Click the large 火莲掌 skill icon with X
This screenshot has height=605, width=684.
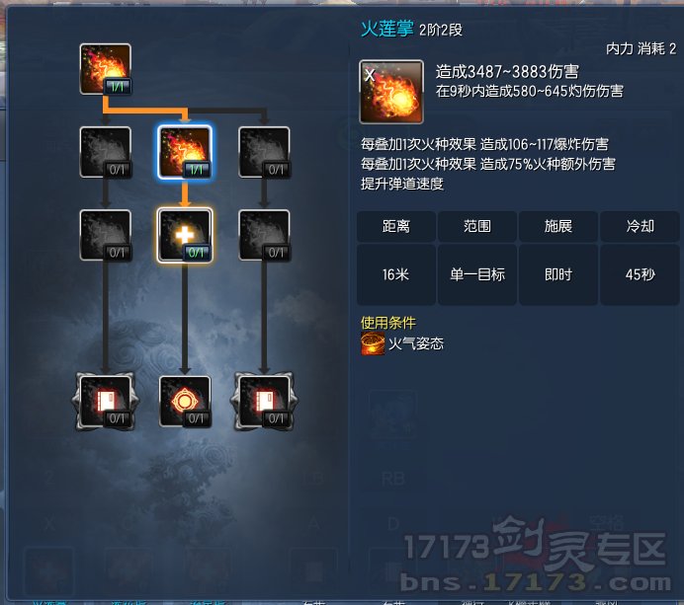[391, 92]
